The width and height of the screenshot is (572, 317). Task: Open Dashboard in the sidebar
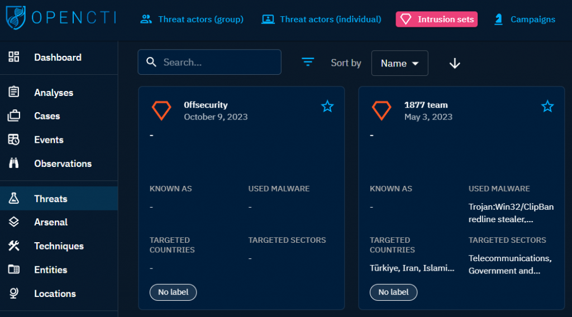[59, 57]
